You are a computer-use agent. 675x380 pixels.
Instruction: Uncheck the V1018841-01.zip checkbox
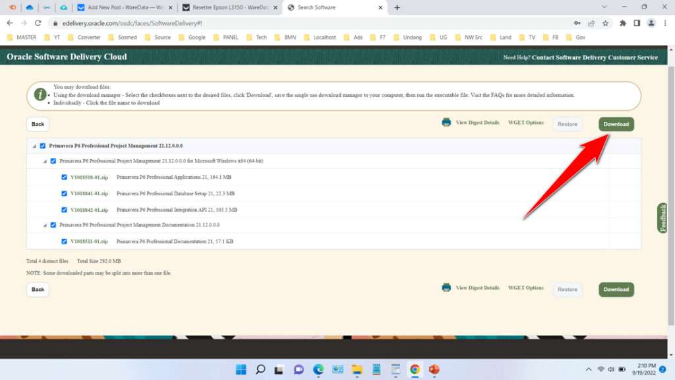(64, 193)
